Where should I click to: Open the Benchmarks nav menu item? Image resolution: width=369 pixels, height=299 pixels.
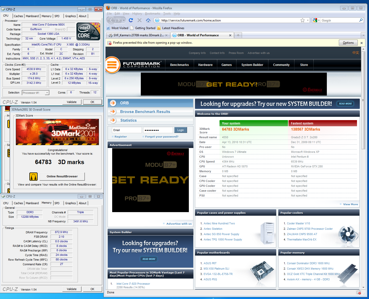[179, 65]
